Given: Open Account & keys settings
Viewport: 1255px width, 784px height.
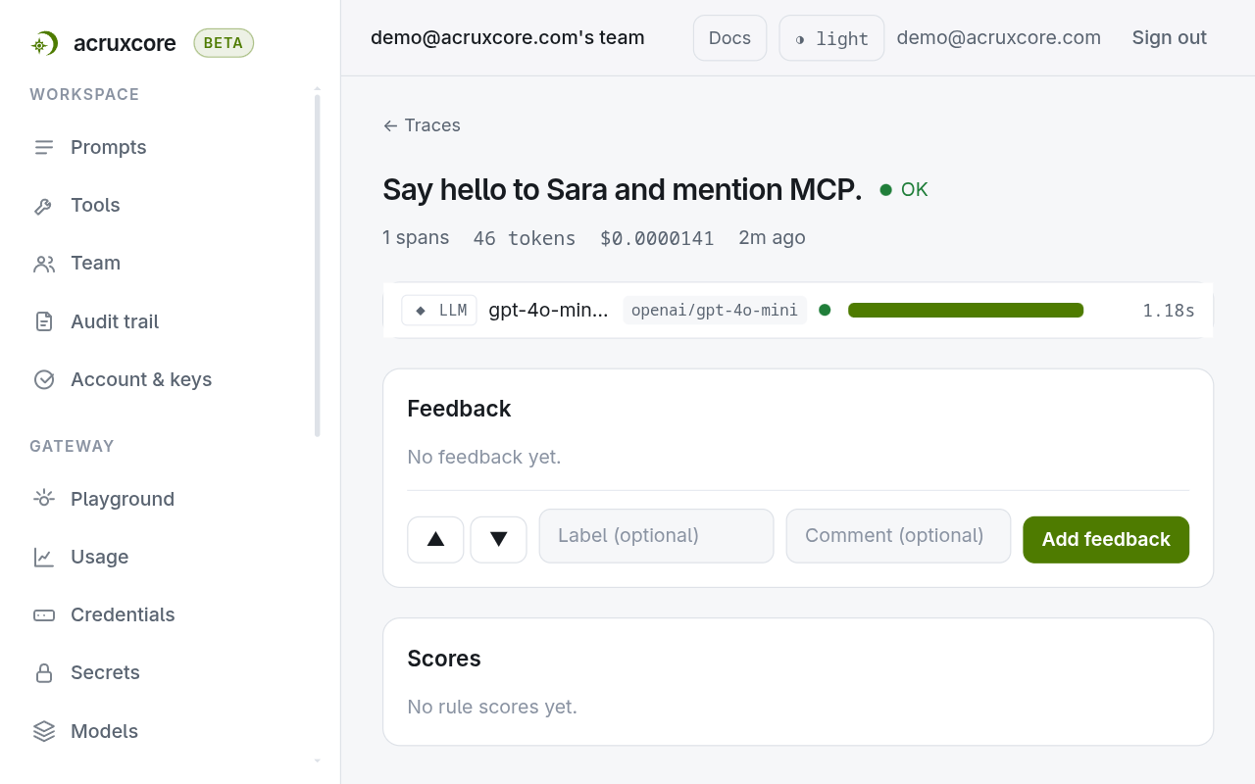Looking at the screenshot, I should [141, 379].
